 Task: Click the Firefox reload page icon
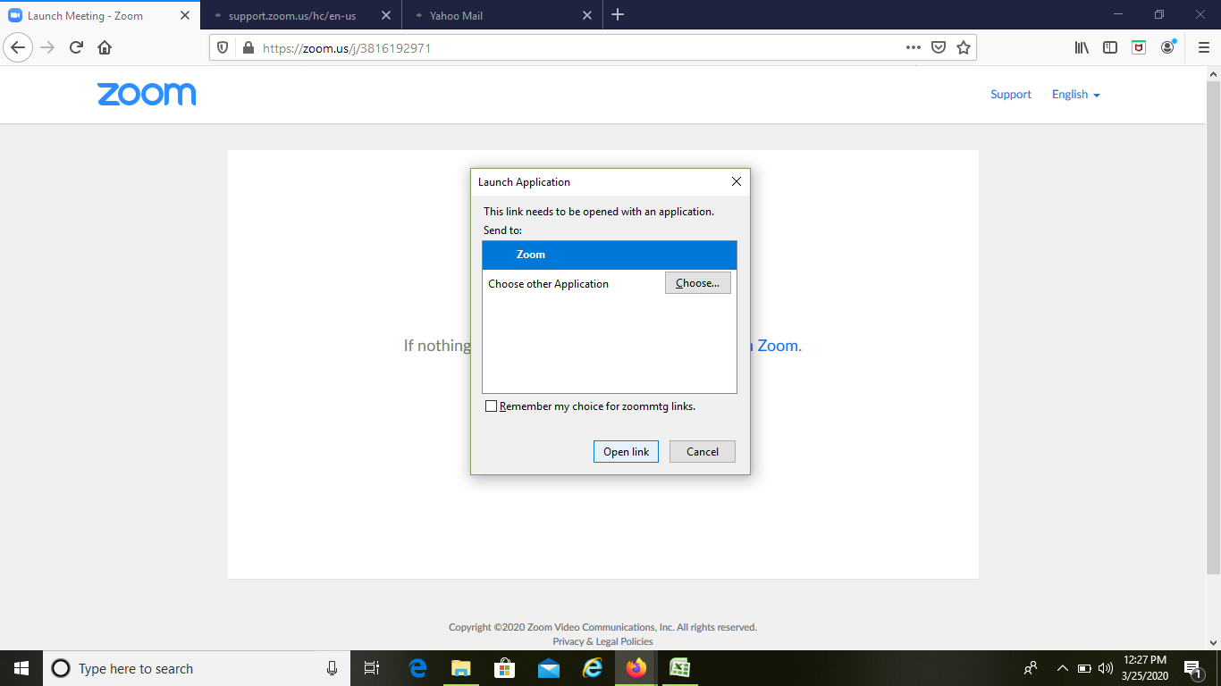77,47
